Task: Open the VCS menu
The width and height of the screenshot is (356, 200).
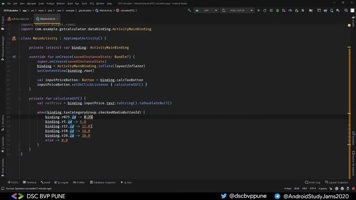Action: point(91,3)
